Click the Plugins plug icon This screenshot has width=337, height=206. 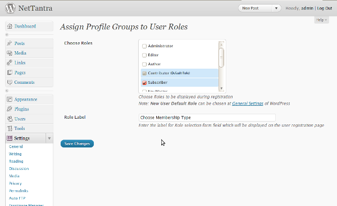[10, 109]
